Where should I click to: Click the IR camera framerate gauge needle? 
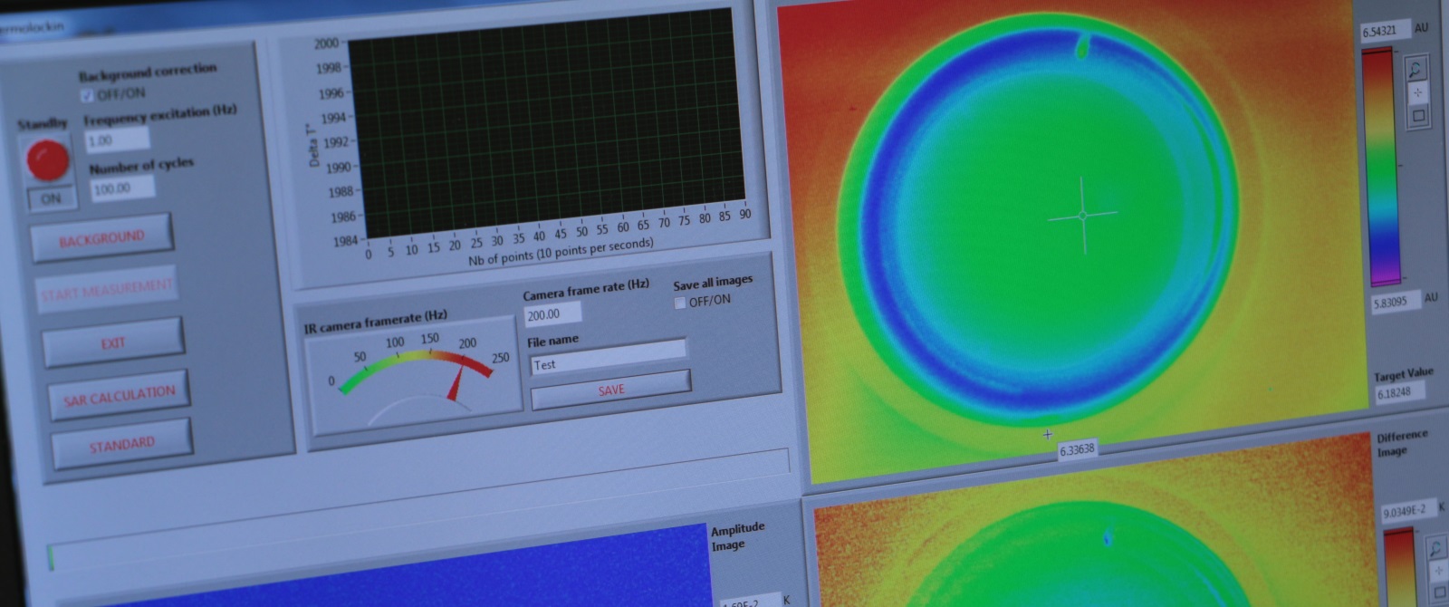pyautogui.click(x=456, y=381)
